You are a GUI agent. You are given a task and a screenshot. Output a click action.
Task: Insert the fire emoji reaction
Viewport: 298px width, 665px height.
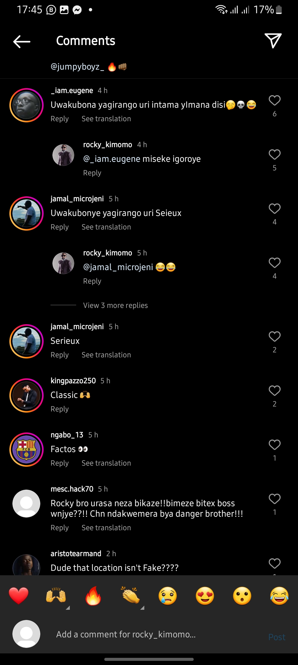(x=93, y=596)
